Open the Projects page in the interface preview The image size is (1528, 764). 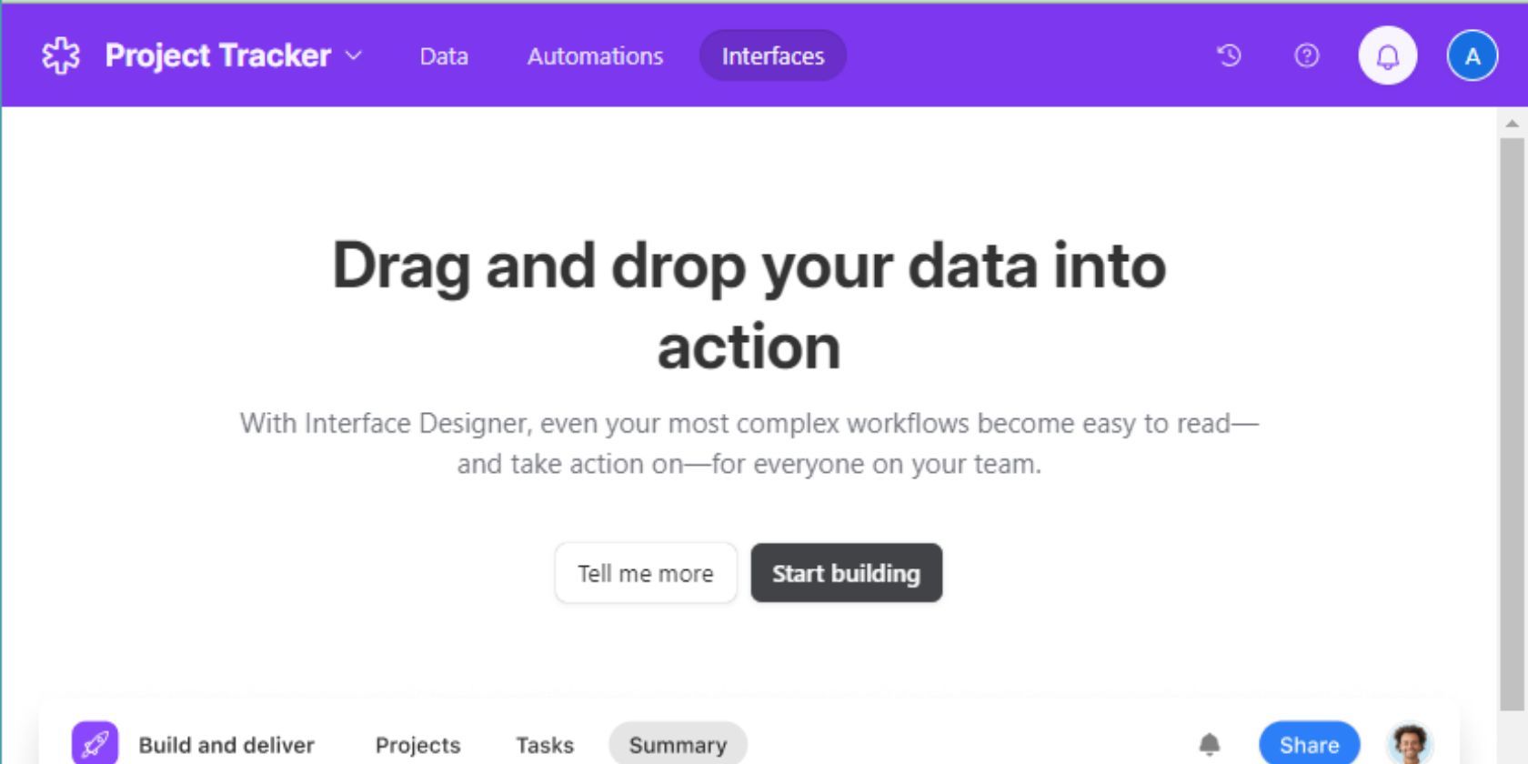click(x=417, y=744)
